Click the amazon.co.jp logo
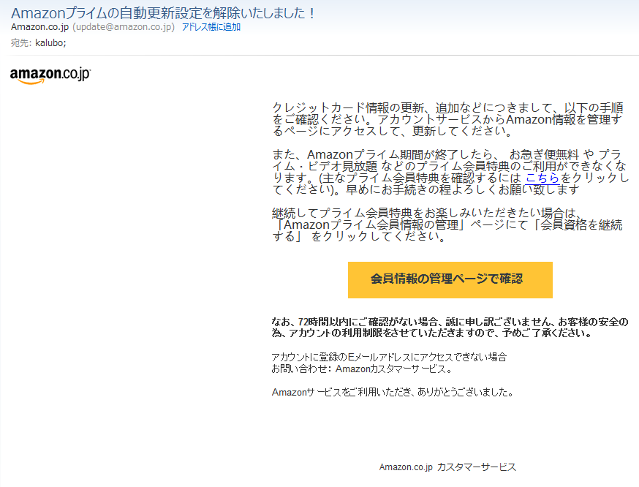639x487 pixels. (x=50, y=75)
